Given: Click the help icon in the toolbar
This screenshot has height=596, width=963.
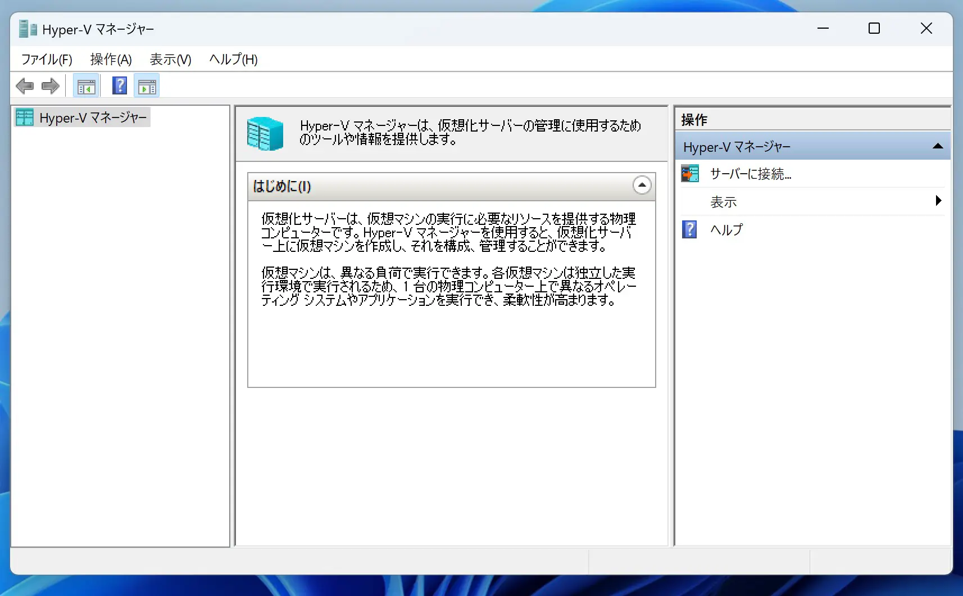Looking at the screenshot, I should 119,85.
